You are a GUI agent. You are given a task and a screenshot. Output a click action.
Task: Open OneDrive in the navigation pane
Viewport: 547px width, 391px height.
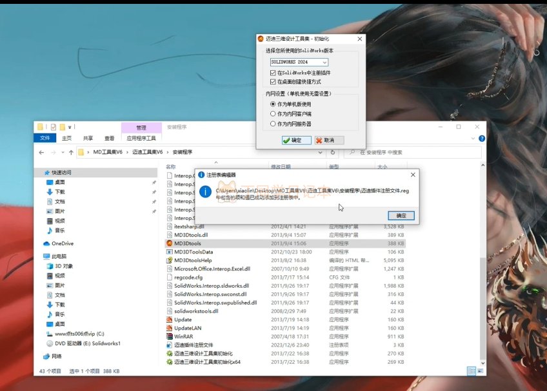(62, 243)
